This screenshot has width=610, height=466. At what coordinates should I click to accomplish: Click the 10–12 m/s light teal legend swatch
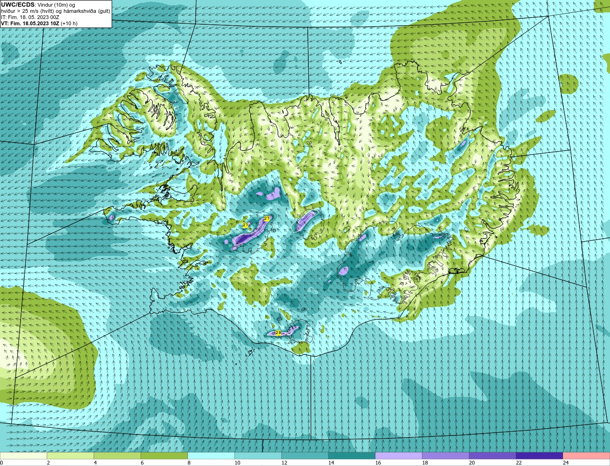258,456
